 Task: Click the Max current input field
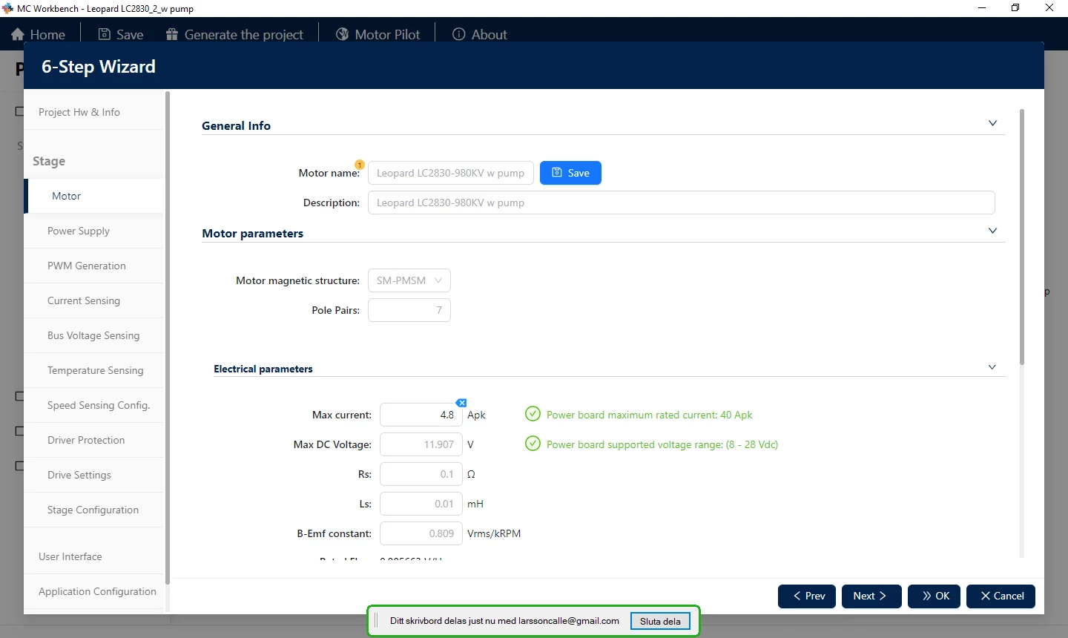421,415
